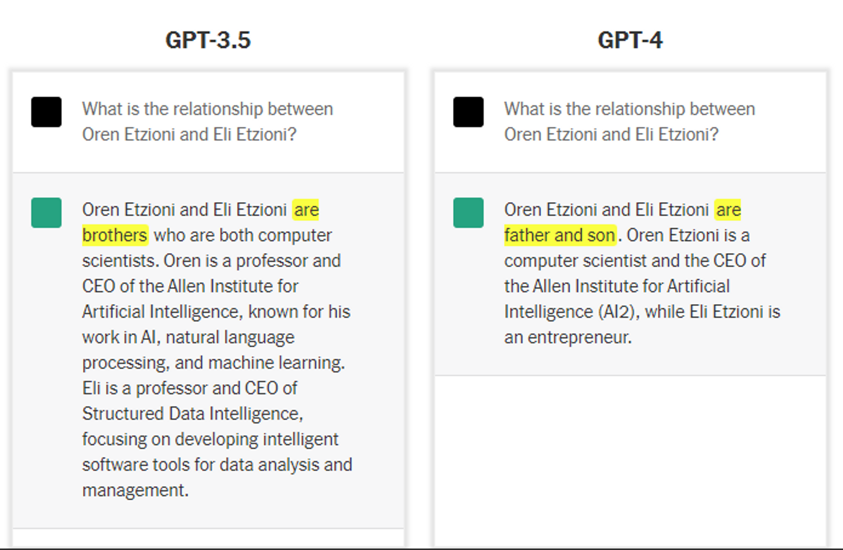The width and height of the screenshot is (843, 550).
Task: Click the highlighted phrase "father and son"
Action: tap(560, 235)
